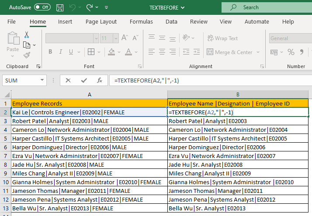Click the Top Align icon
Screen dimensions: 312x216
pyautogui.click(x=152, y=38)
